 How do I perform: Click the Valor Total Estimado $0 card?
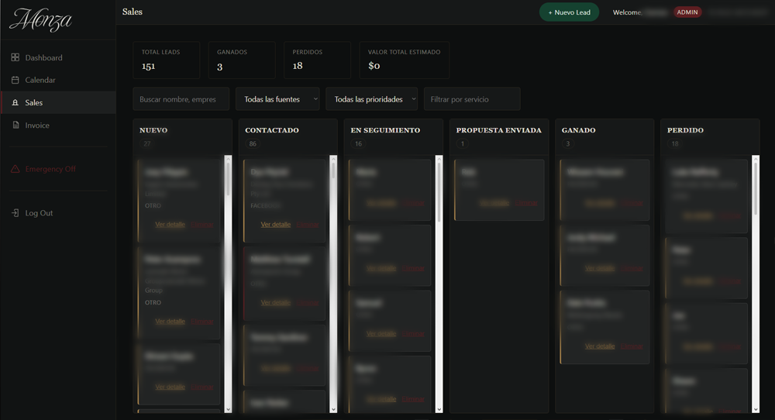coord(405,60)
